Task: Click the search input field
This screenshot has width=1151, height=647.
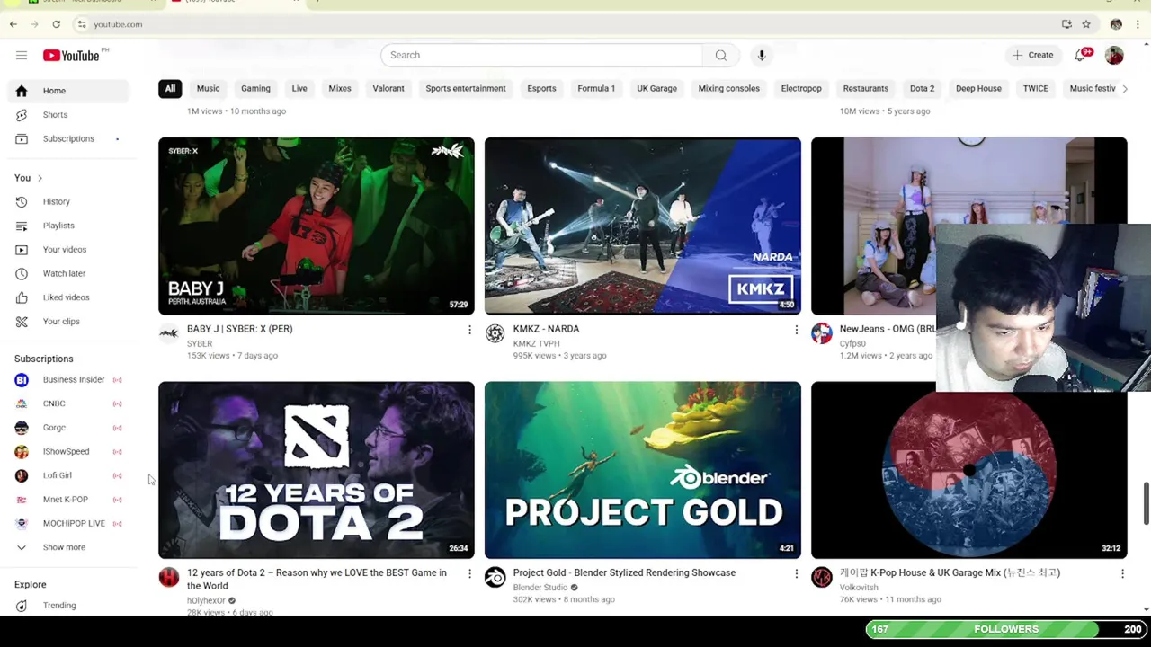Action: click(541, 55)
